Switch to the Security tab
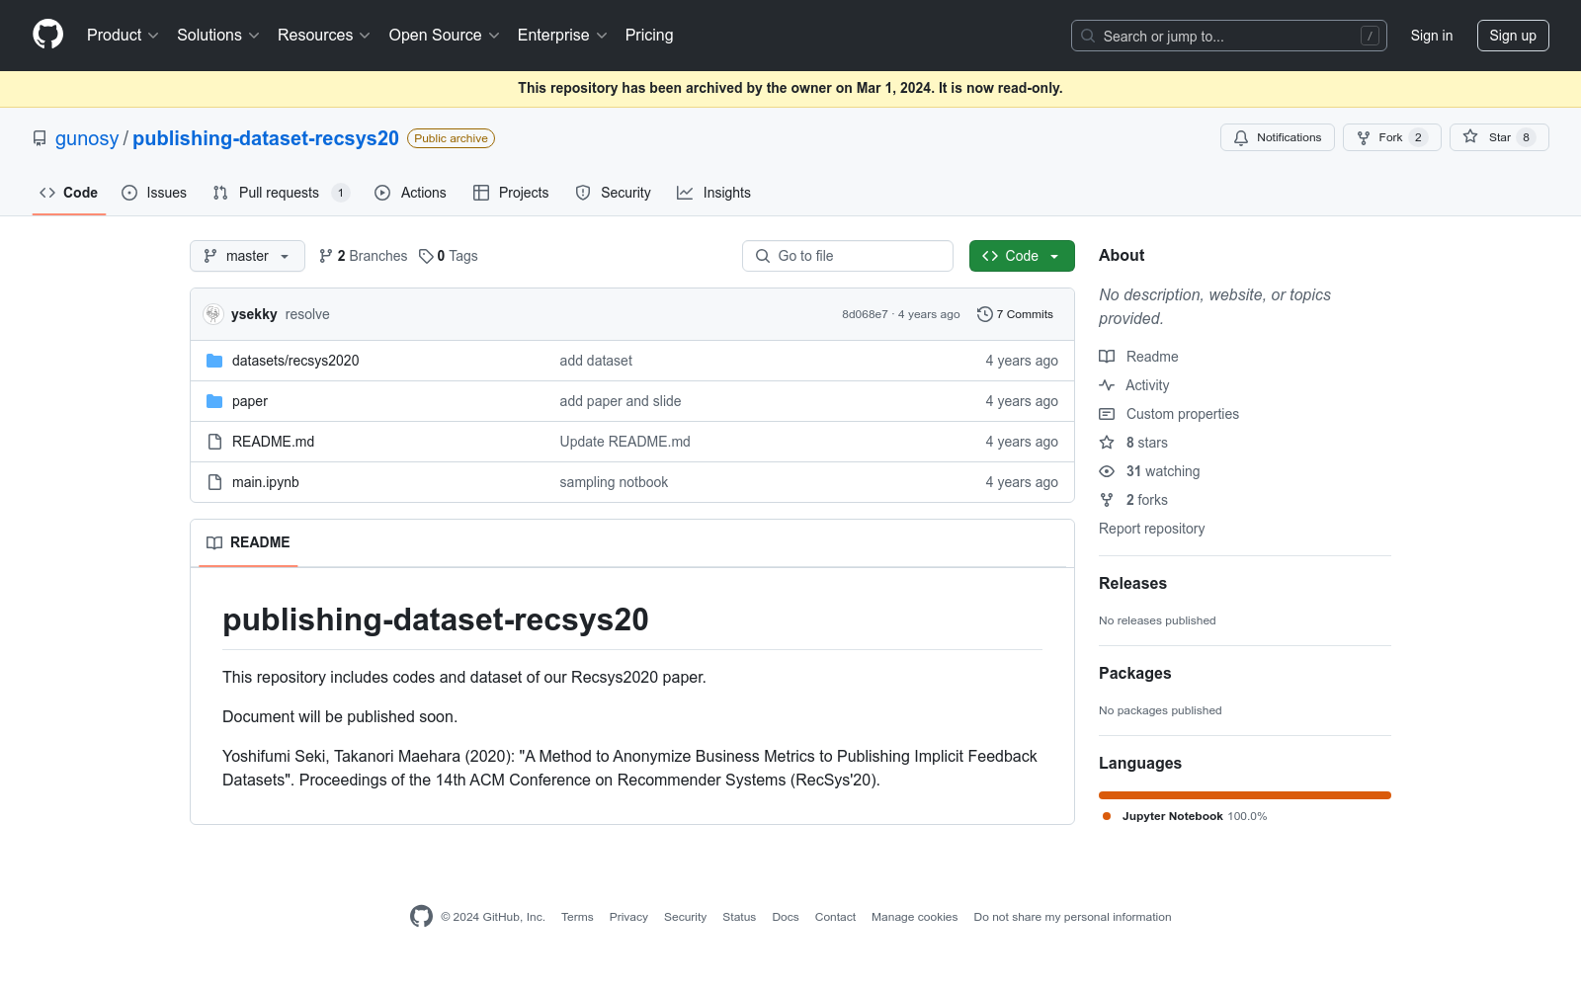Screen dimensions: 1581x988 pos(613,193)
